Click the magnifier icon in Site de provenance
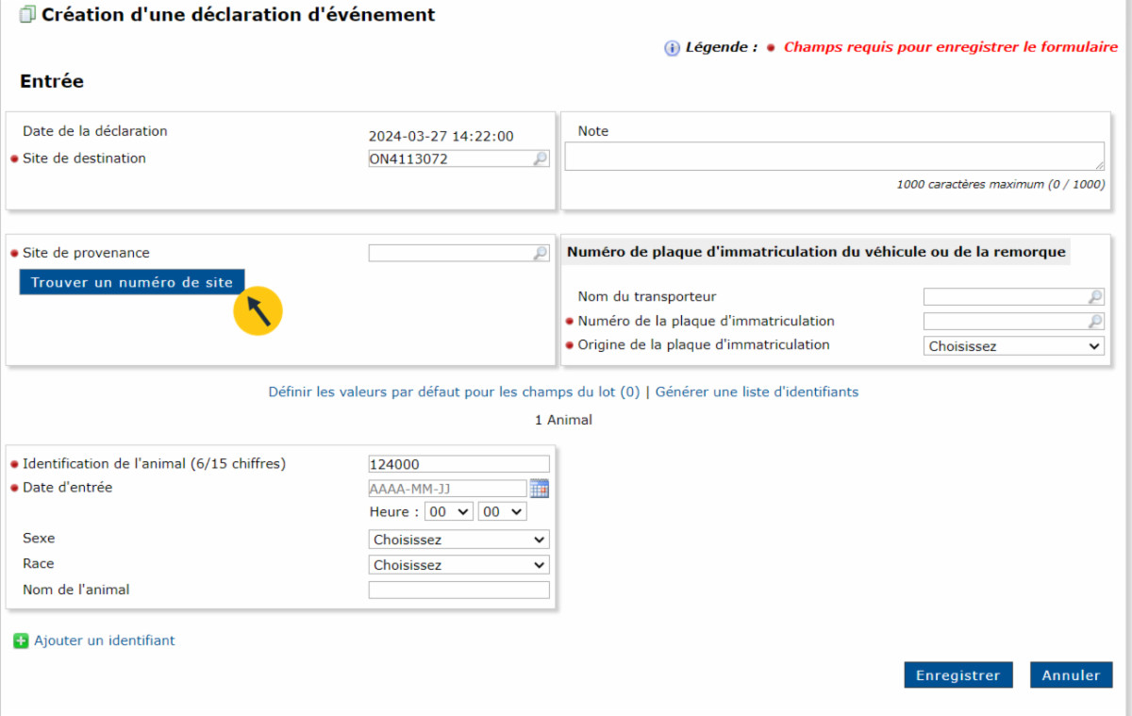The image size is (1132, 716). coord(541,253)
